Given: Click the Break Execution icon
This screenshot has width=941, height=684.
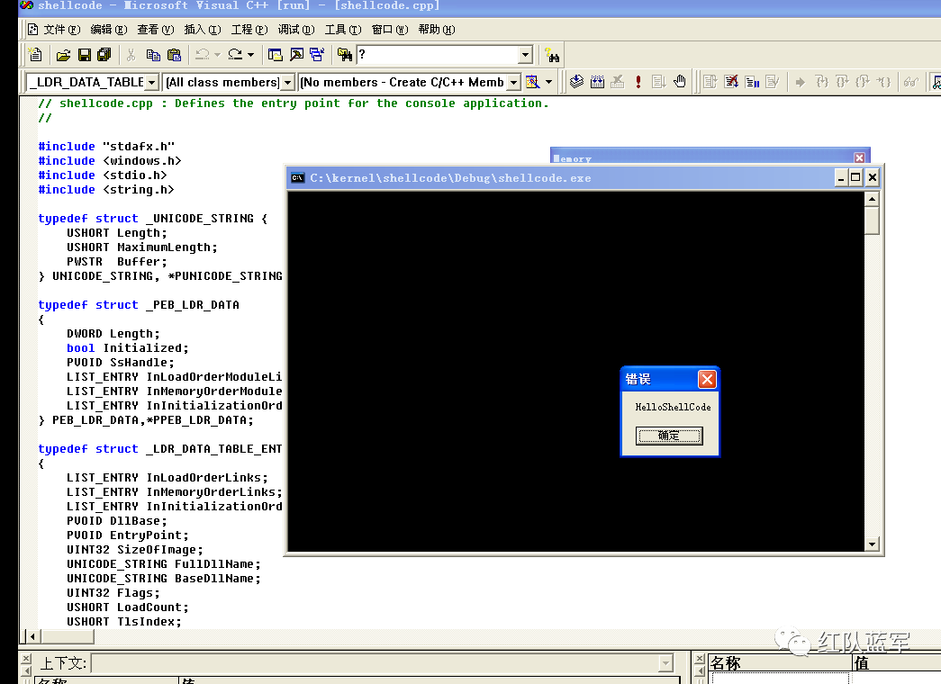Looking at the screenshot, I should pos(752,82).
